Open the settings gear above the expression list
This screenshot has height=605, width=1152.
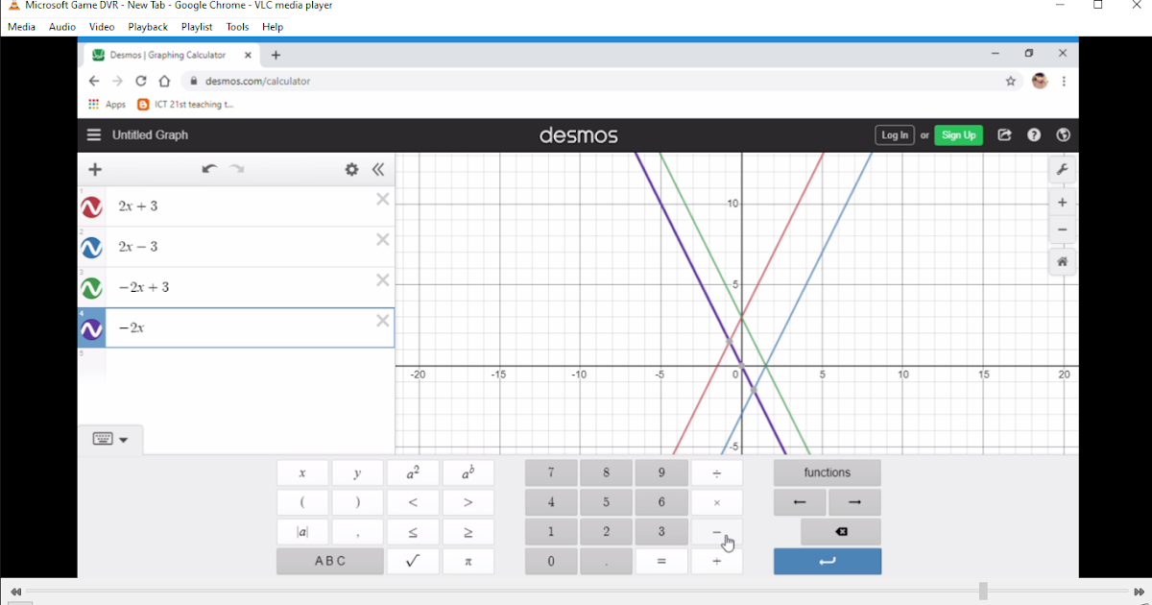[351, 169]
